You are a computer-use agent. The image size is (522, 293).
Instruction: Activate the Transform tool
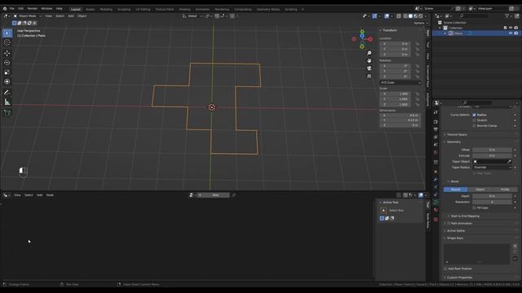pos(7,81)
